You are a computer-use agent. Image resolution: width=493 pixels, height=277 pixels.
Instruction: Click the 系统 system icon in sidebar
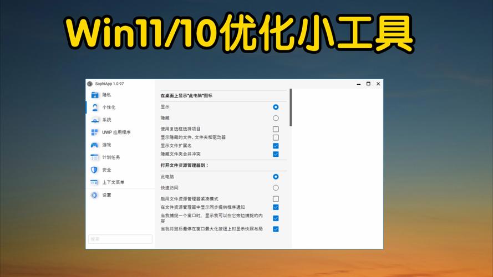tap(95, 120)
